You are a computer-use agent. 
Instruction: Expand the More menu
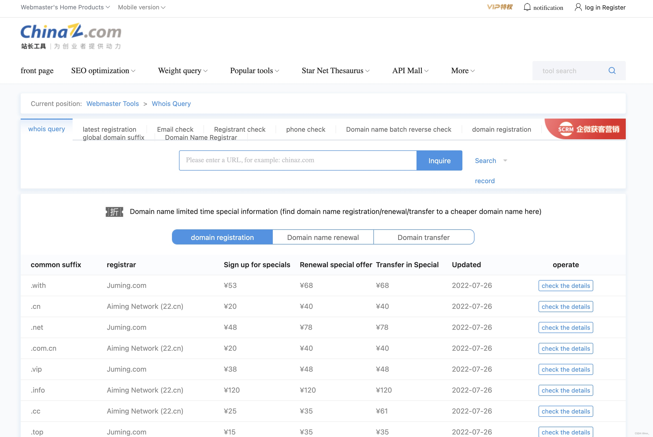click(463, 70)
